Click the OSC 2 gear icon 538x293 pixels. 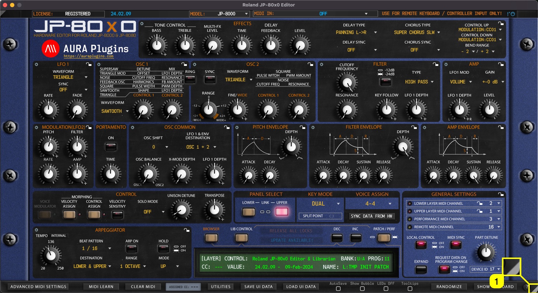194,64
